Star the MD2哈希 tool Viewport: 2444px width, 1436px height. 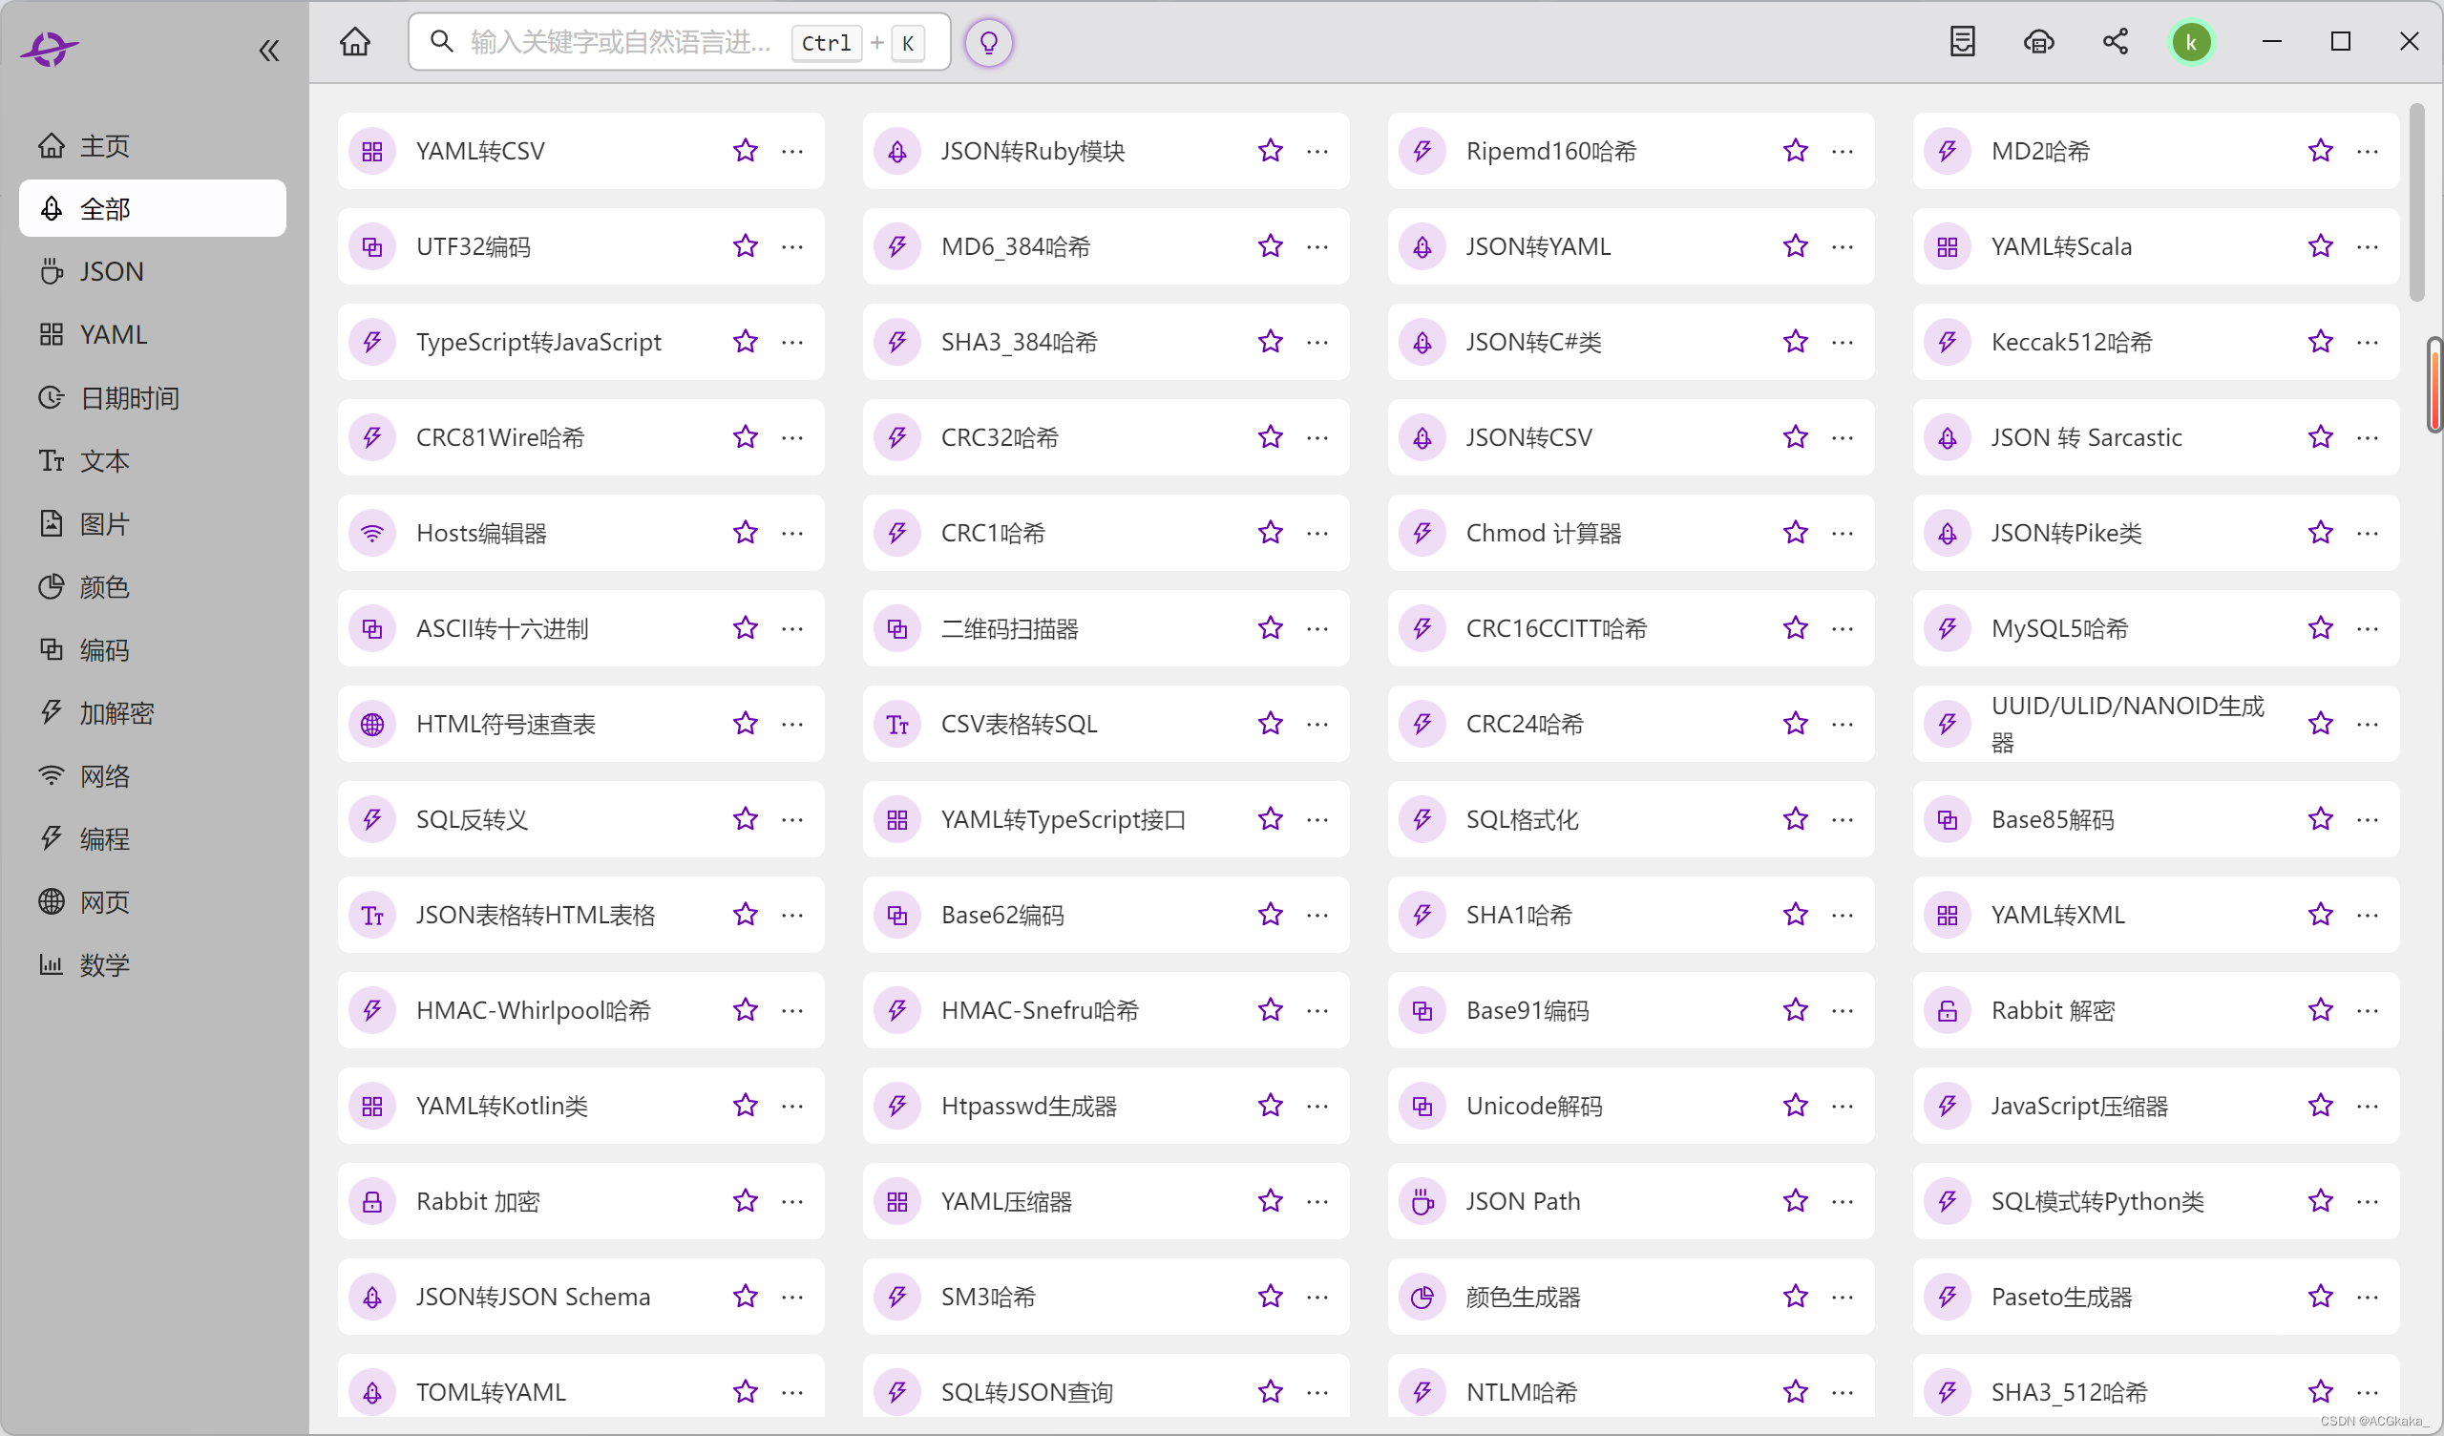click(x=2320, y=151)
